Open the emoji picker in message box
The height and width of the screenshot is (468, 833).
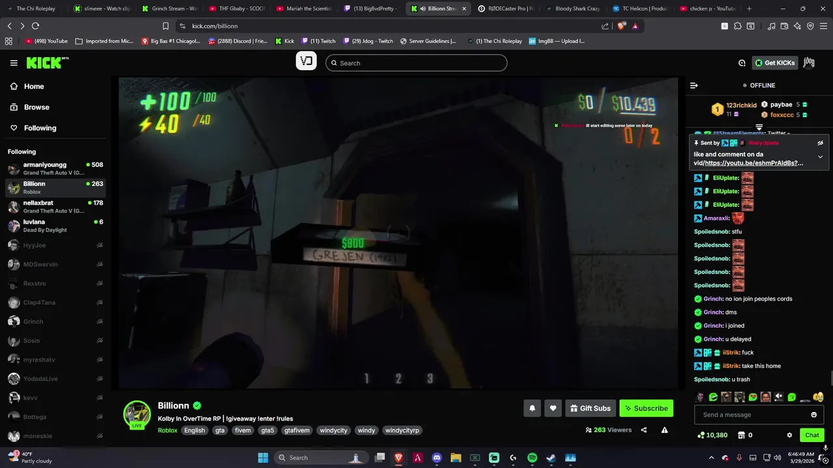click(813, 415)
